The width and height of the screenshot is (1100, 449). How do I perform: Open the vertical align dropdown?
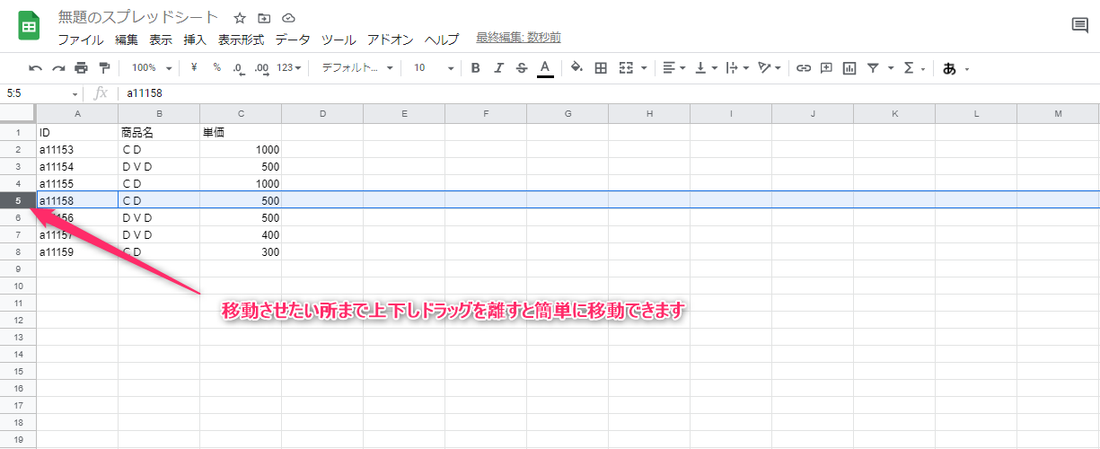click(707, 67)
